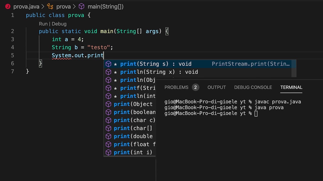Select the TERMINAL tab

coord(291,87)
